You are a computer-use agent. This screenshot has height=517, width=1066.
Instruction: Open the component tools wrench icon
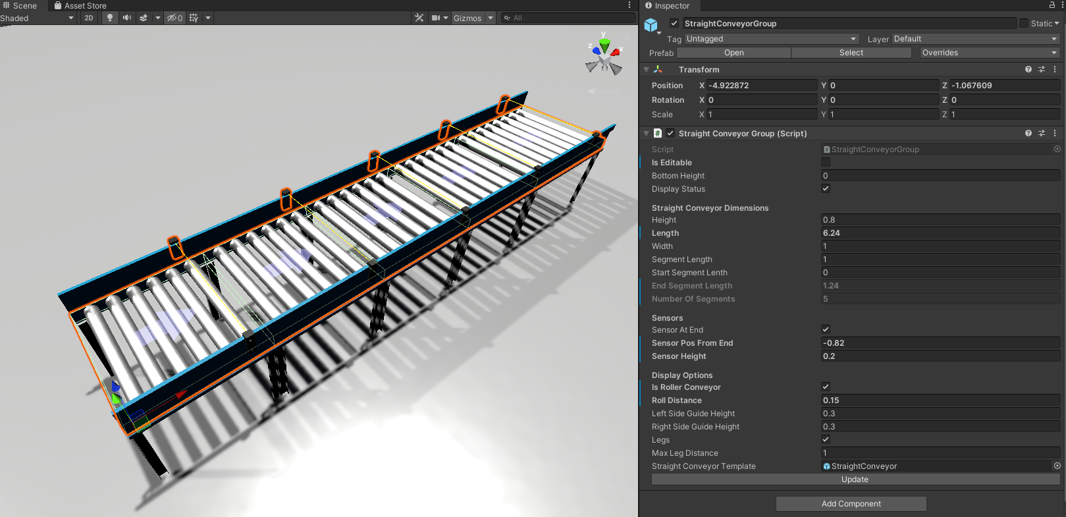click(419, 18)
